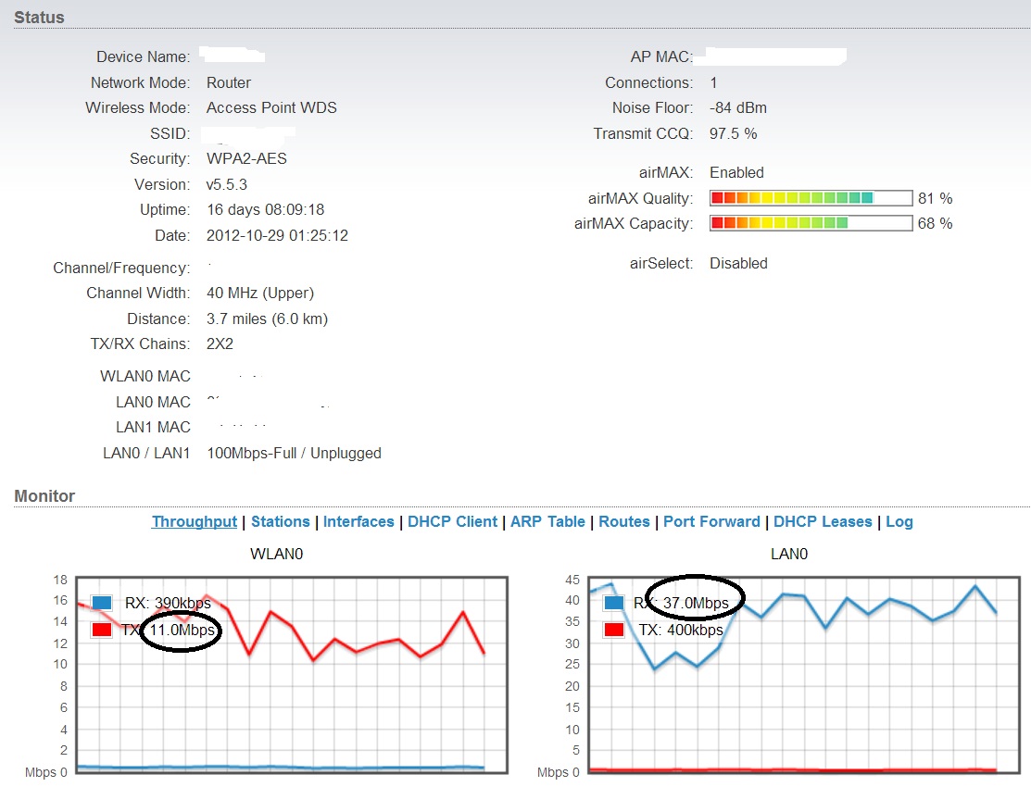
Task: Click the red TX legend square in WLAN0 graph
Action: click(102, 630)
